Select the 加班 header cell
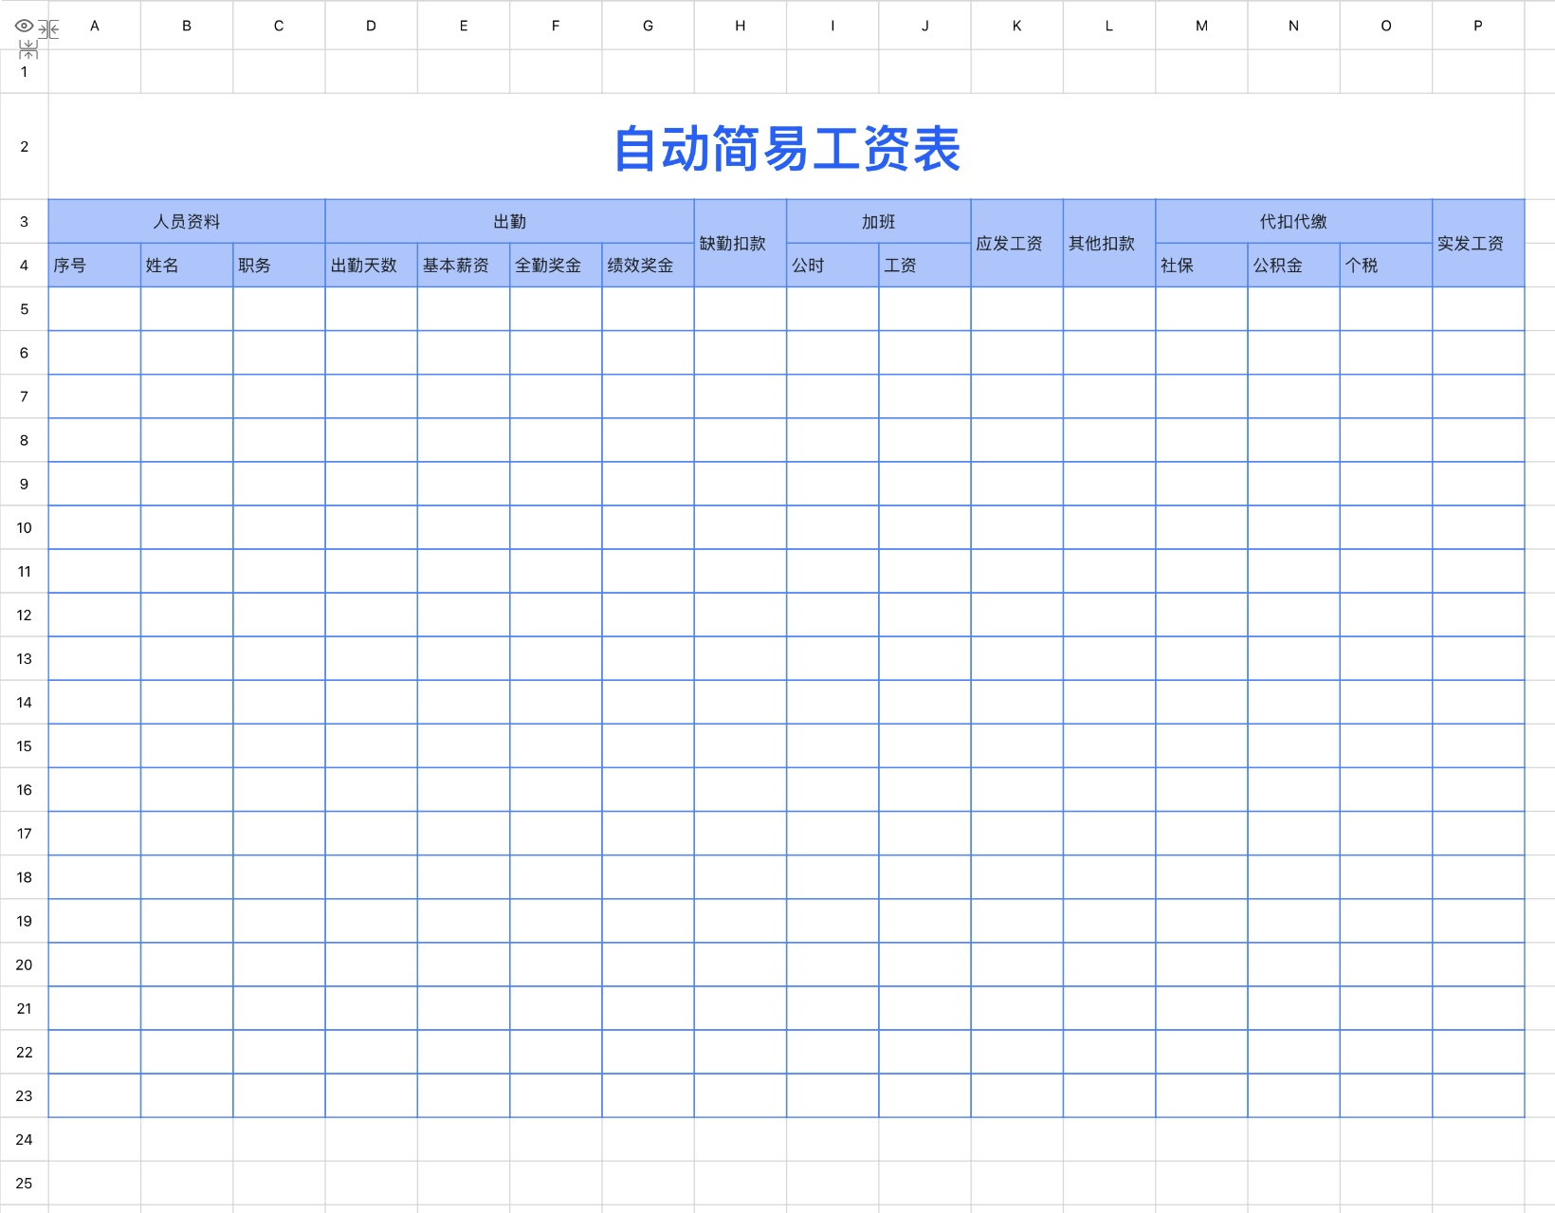 879,221
